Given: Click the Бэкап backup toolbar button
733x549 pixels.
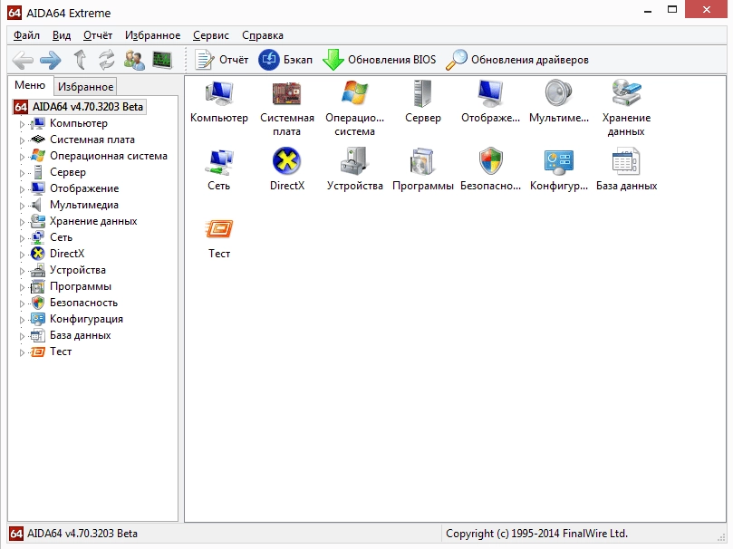Looking at the screenshot, I should click(285, 60).
